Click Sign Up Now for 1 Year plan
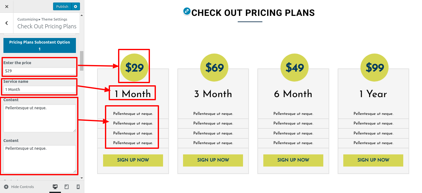This screenshot has width=422, height=193. 373,160
